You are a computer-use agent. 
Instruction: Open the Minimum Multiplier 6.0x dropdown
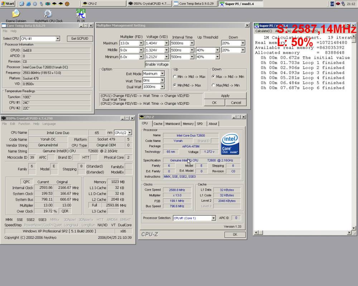141,57
